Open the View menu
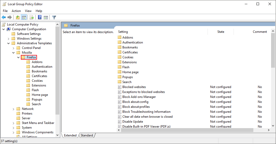The width and height of the screenshot is (276, 144). tap(28, 11)
